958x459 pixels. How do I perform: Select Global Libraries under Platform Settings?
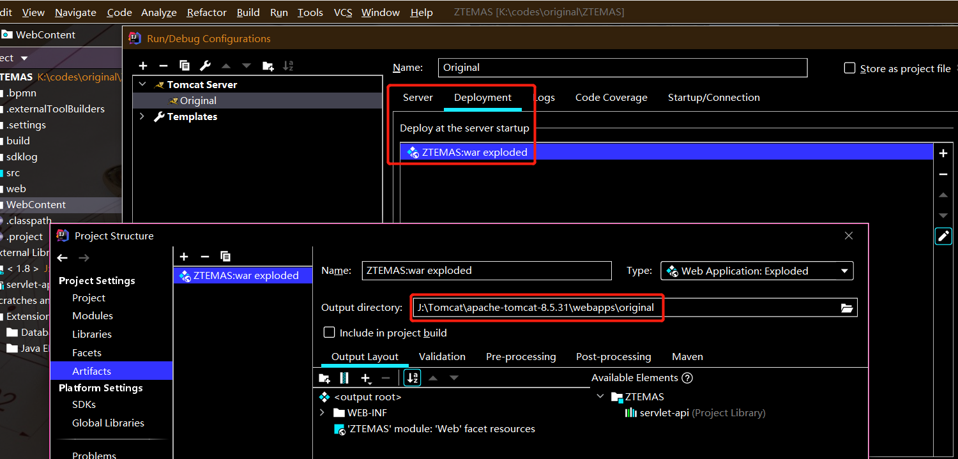pyautogui.click(x=108, y=423)
